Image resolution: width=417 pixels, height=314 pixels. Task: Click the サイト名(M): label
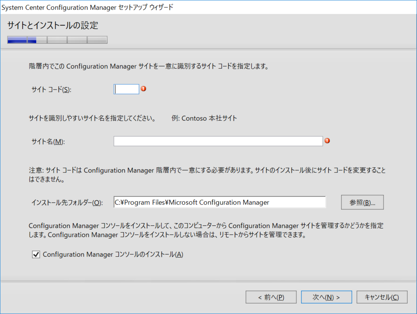[48, 142]
